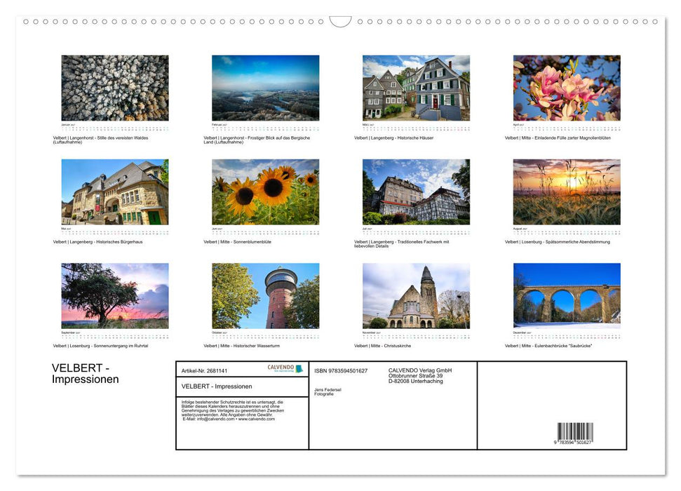The width and height of the screenshot is (681, 491).
Task: Click caption 'Langenberg - Historisches Bürgerhaus'
Action: pos(97,241)
